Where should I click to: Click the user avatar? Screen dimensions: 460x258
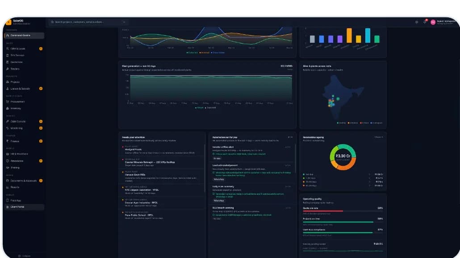pyautogui.click(x=433, y=22)
